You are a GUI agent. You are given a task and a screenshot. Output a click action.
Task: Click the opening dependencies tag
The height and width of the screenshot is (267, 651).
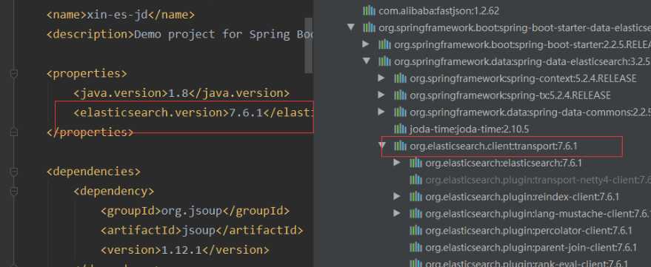tap(93, 172)
